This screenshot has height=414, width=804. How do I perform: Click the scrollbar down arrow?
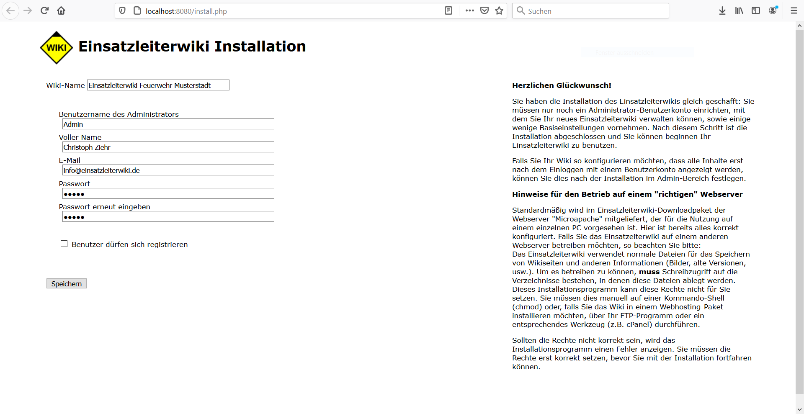(x=799, y=409)
